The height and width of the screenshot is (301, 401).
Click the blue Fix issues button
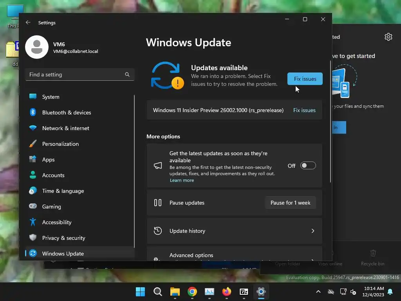coord(305,79)
